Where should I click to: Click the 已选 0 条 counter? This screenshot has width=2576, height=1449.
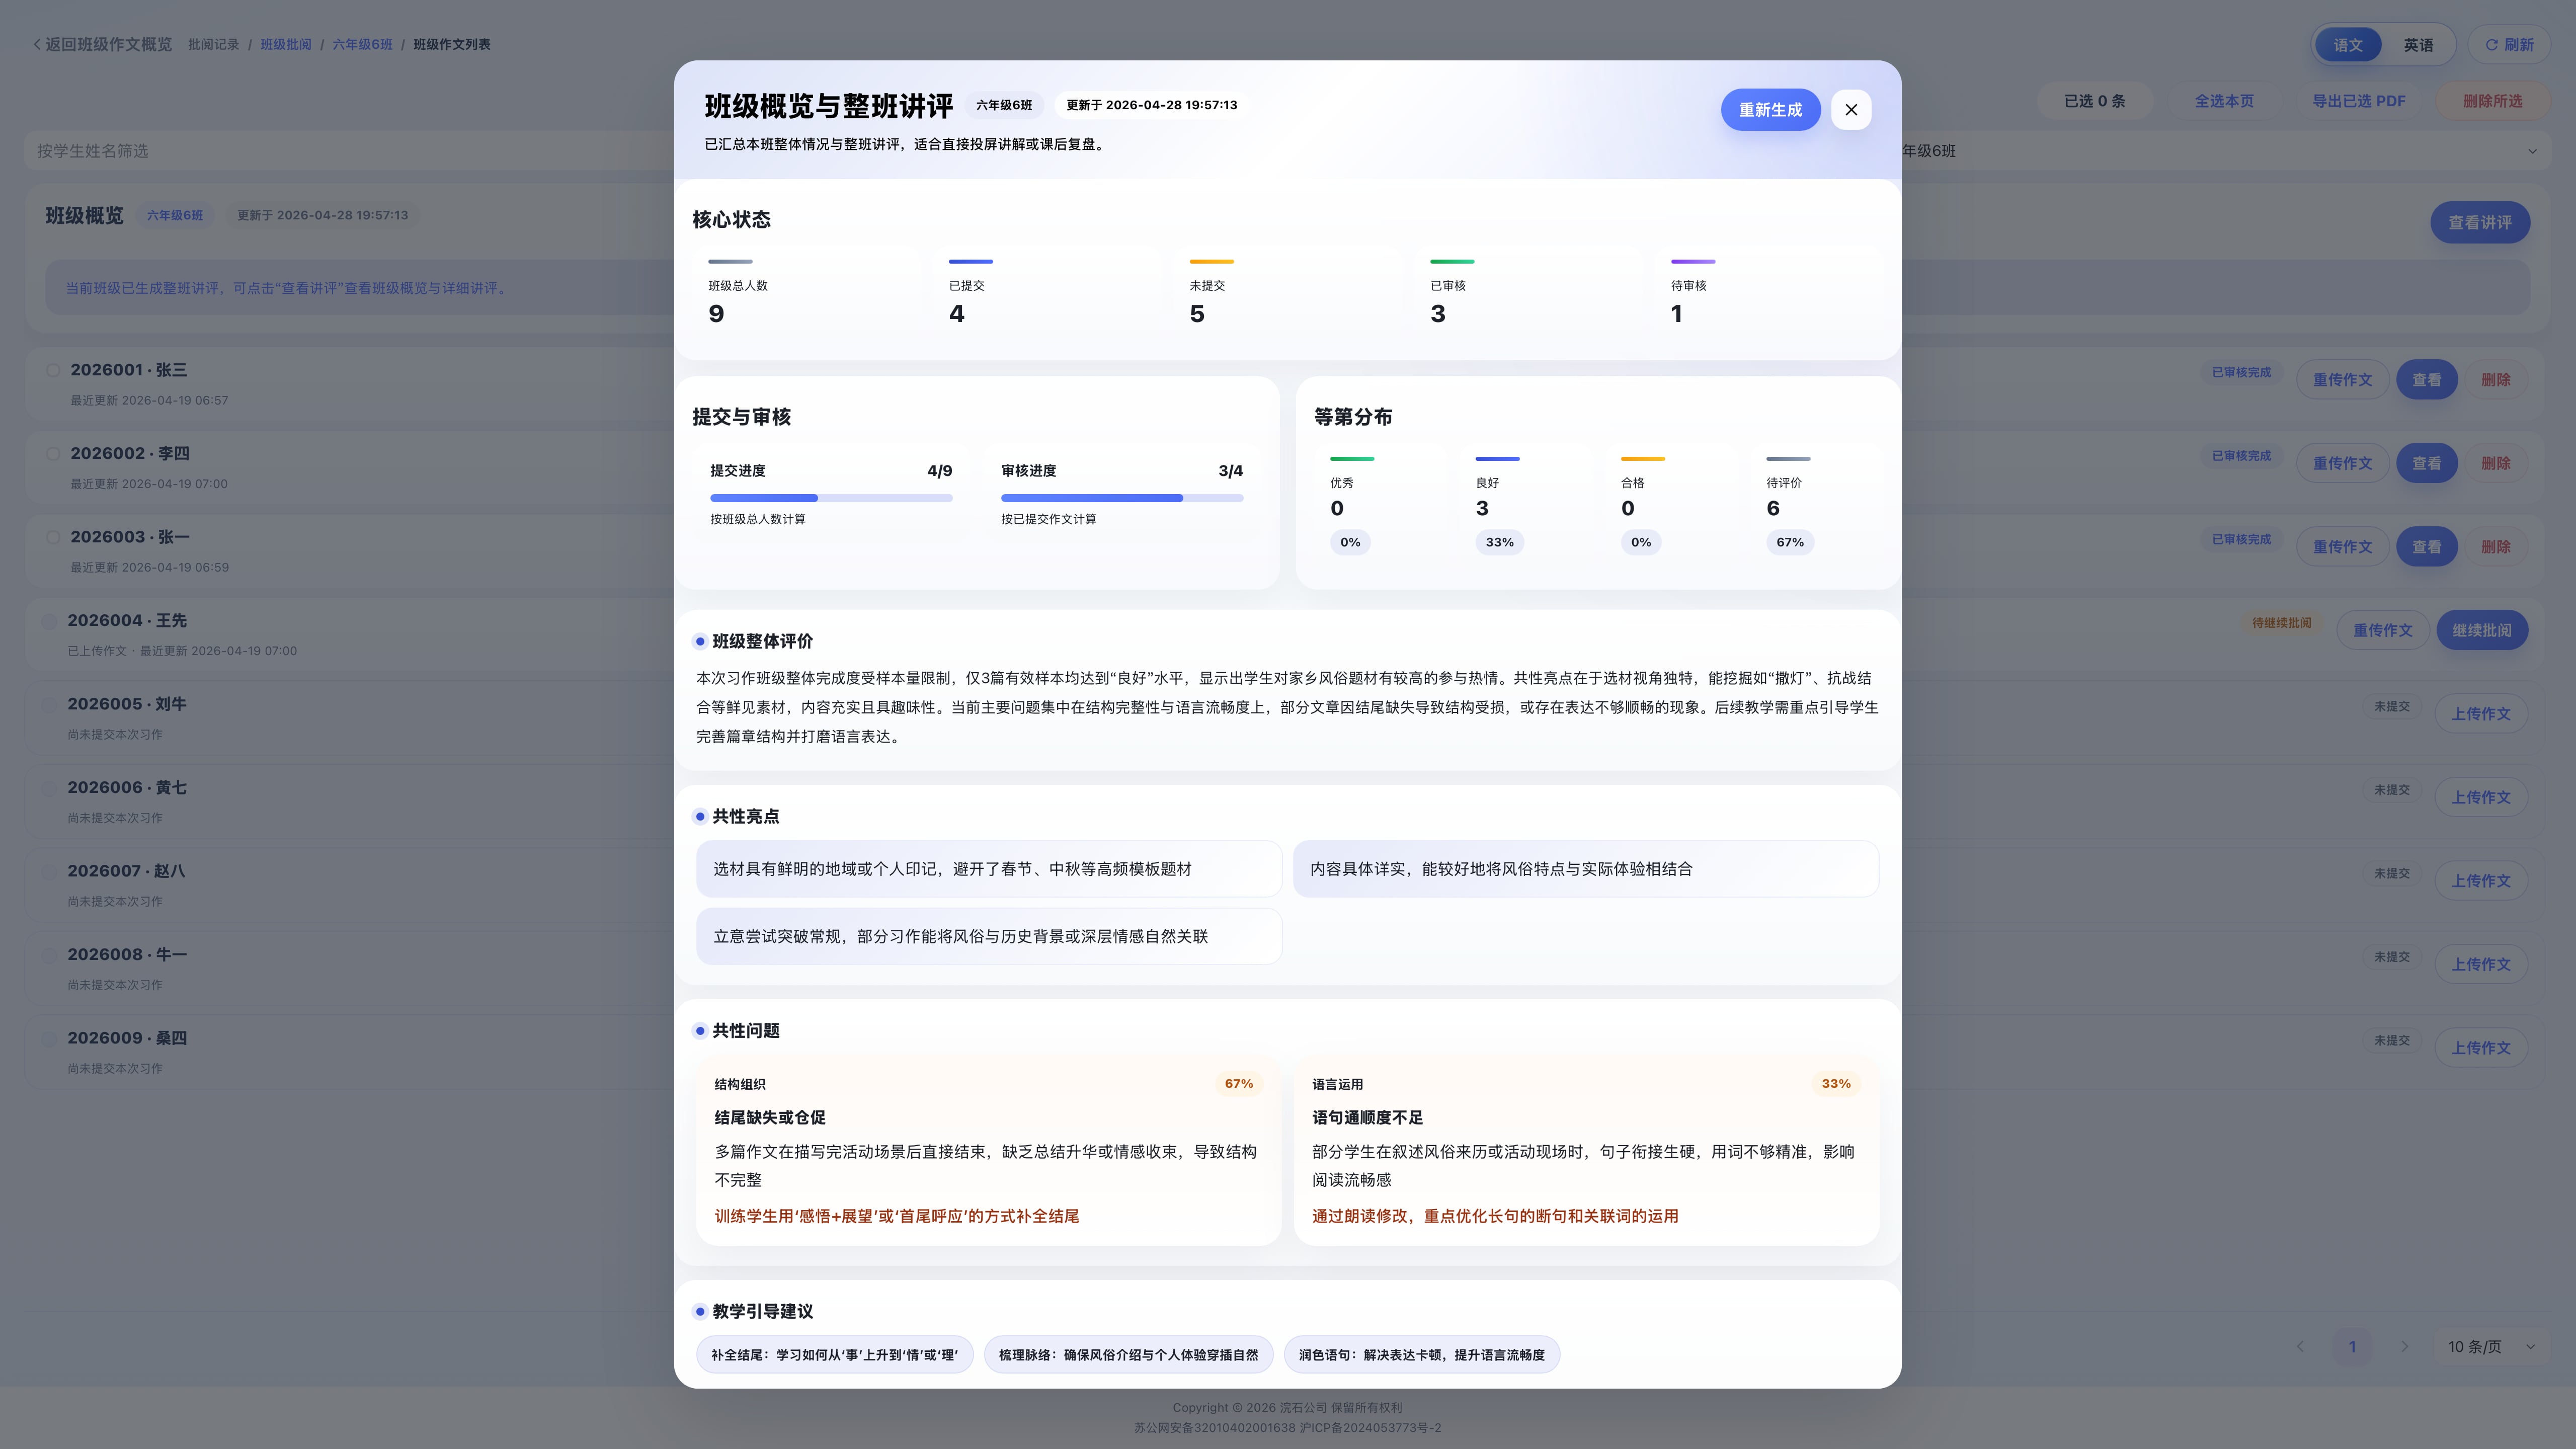point(2094,101)
